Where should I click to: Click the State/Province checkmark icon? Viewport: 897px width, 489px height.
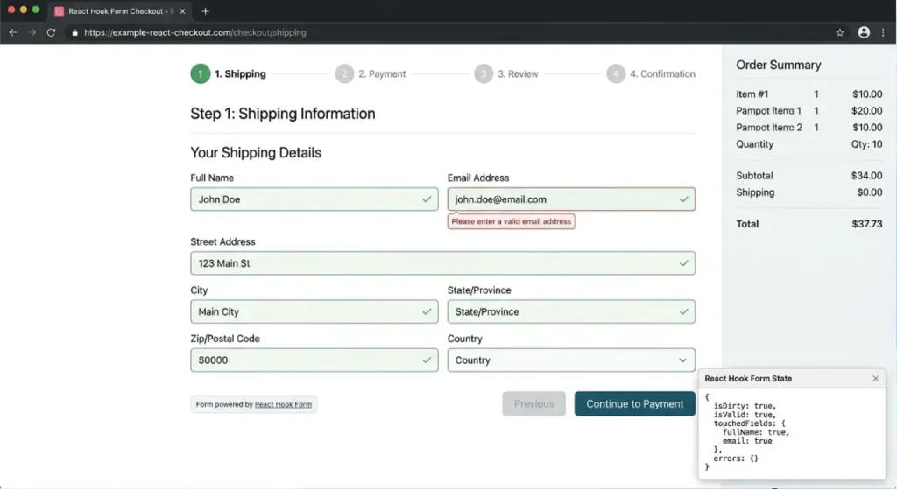click(683, 312)
